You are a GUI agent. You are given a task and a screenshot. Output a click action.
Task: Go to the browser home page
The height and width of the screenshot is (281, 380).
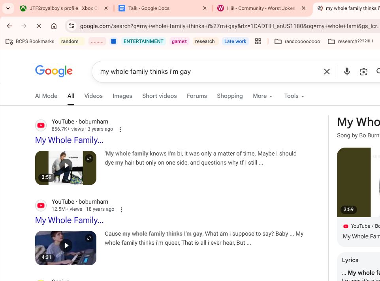(x=54, y=26)
